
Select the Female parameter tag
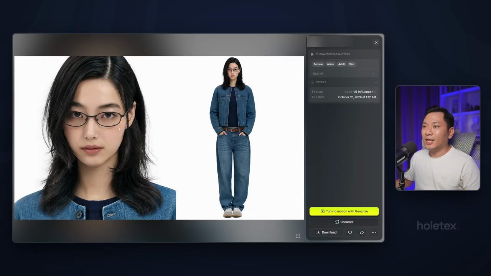point(318,64)
